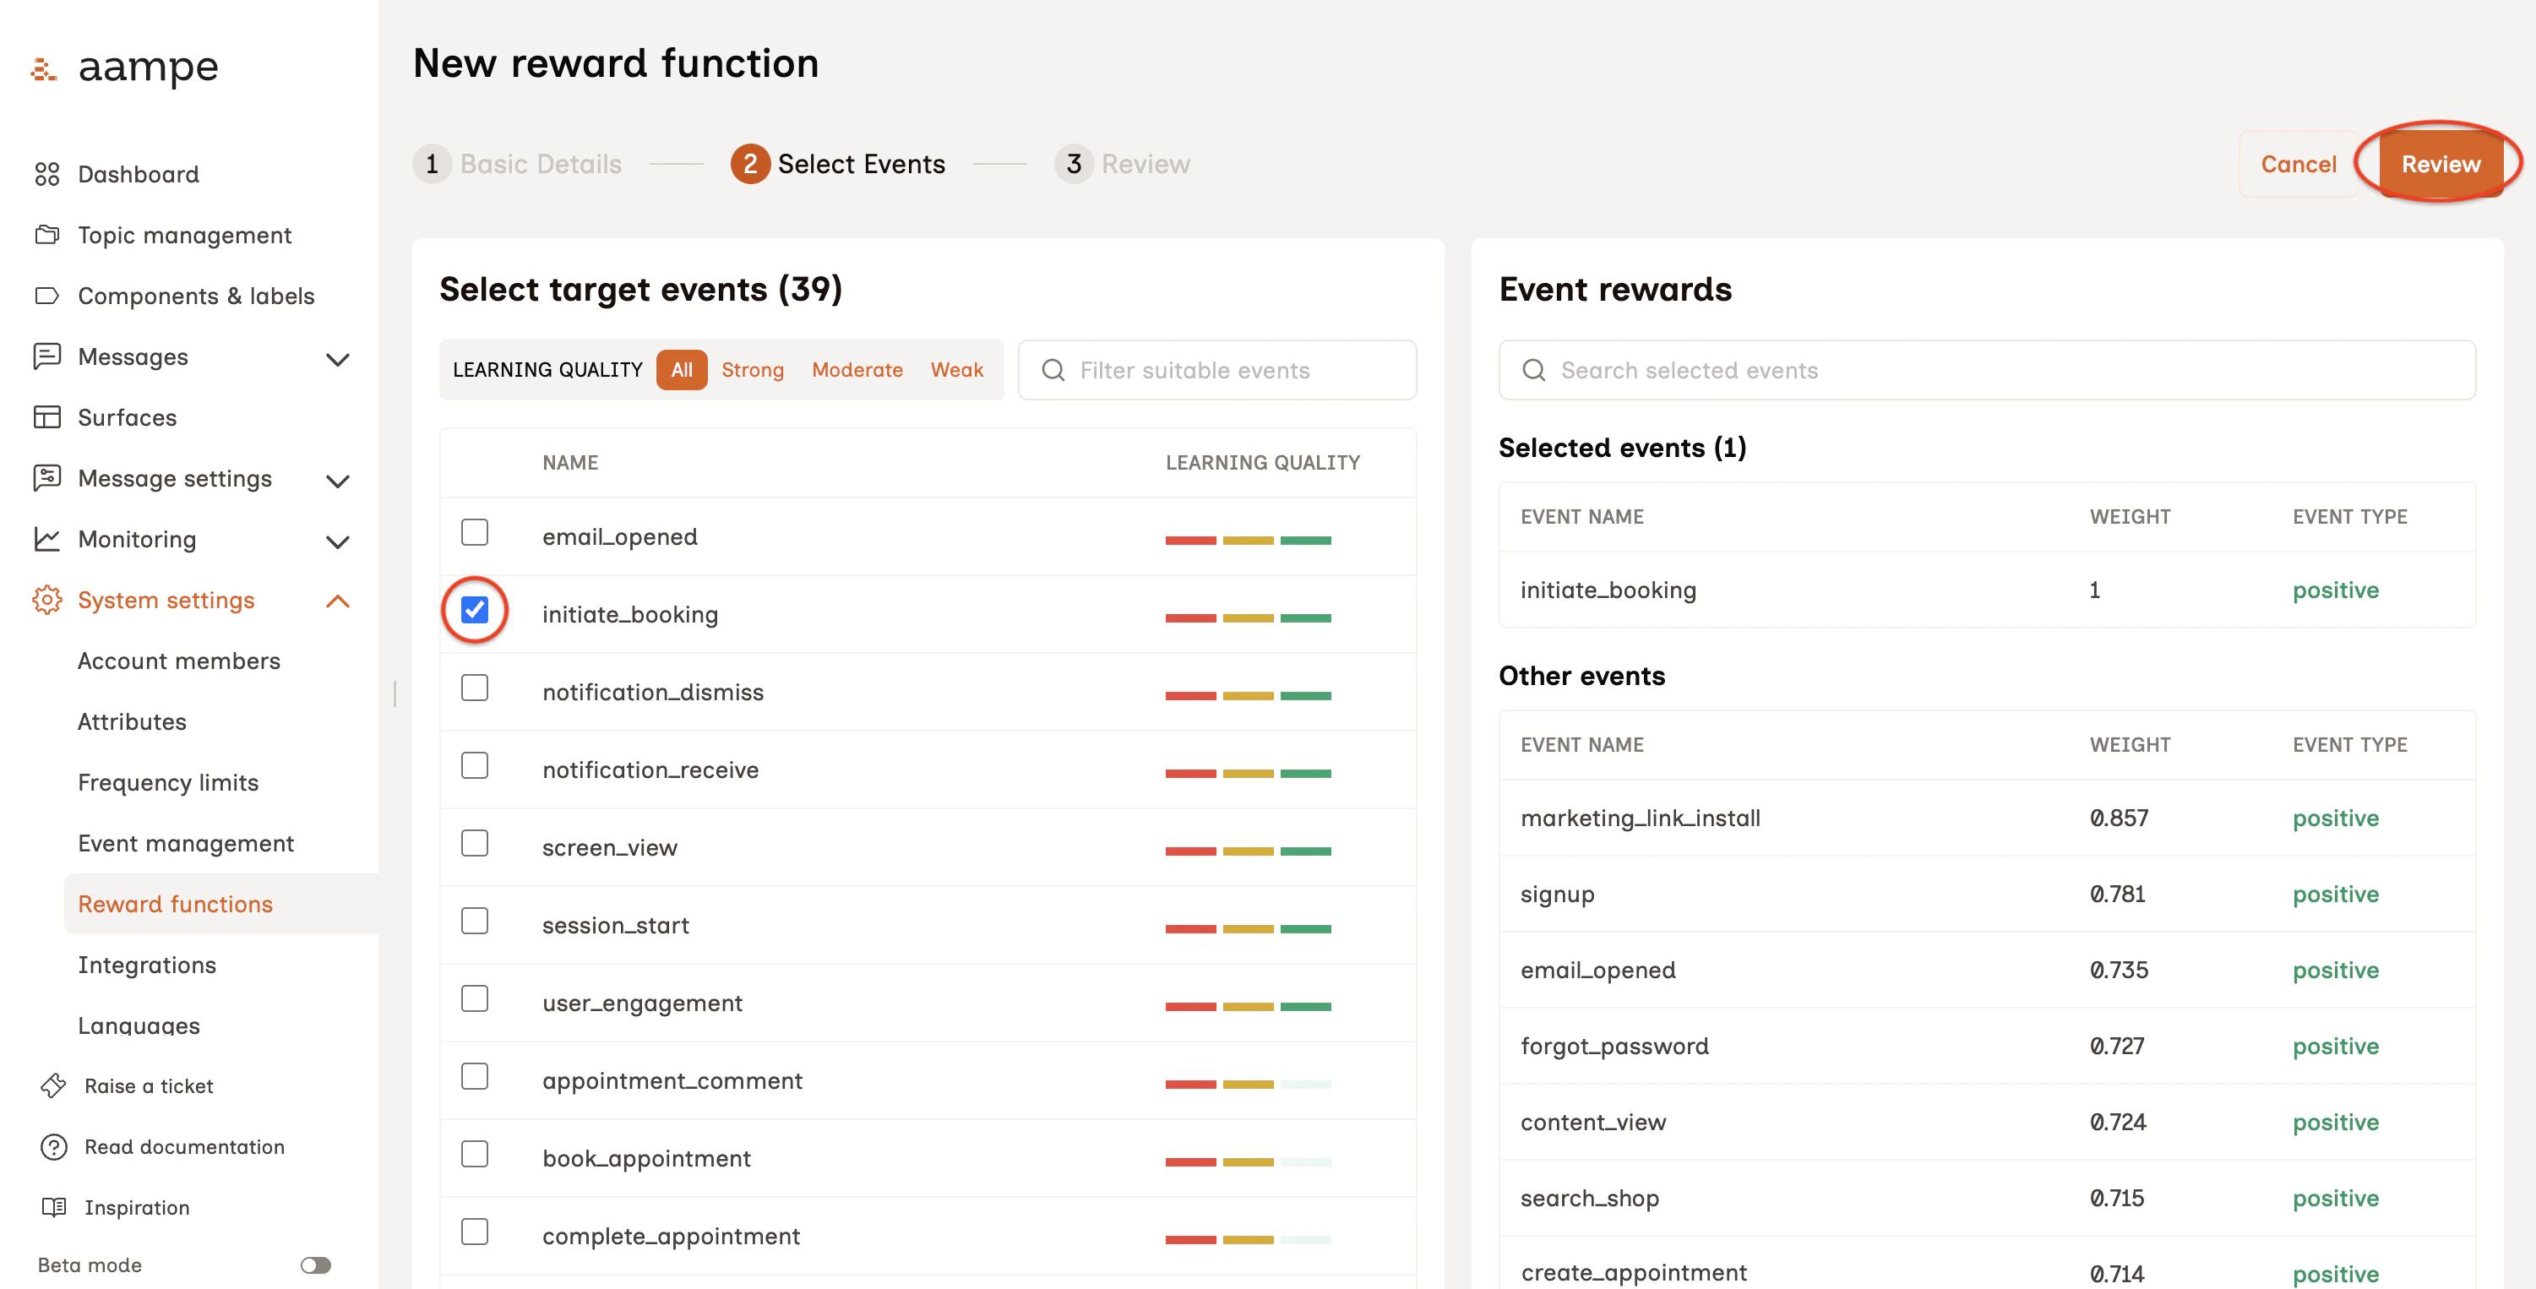Open Read documentation link
The image size is (2536, 1289).
(x=184, y=1147)
